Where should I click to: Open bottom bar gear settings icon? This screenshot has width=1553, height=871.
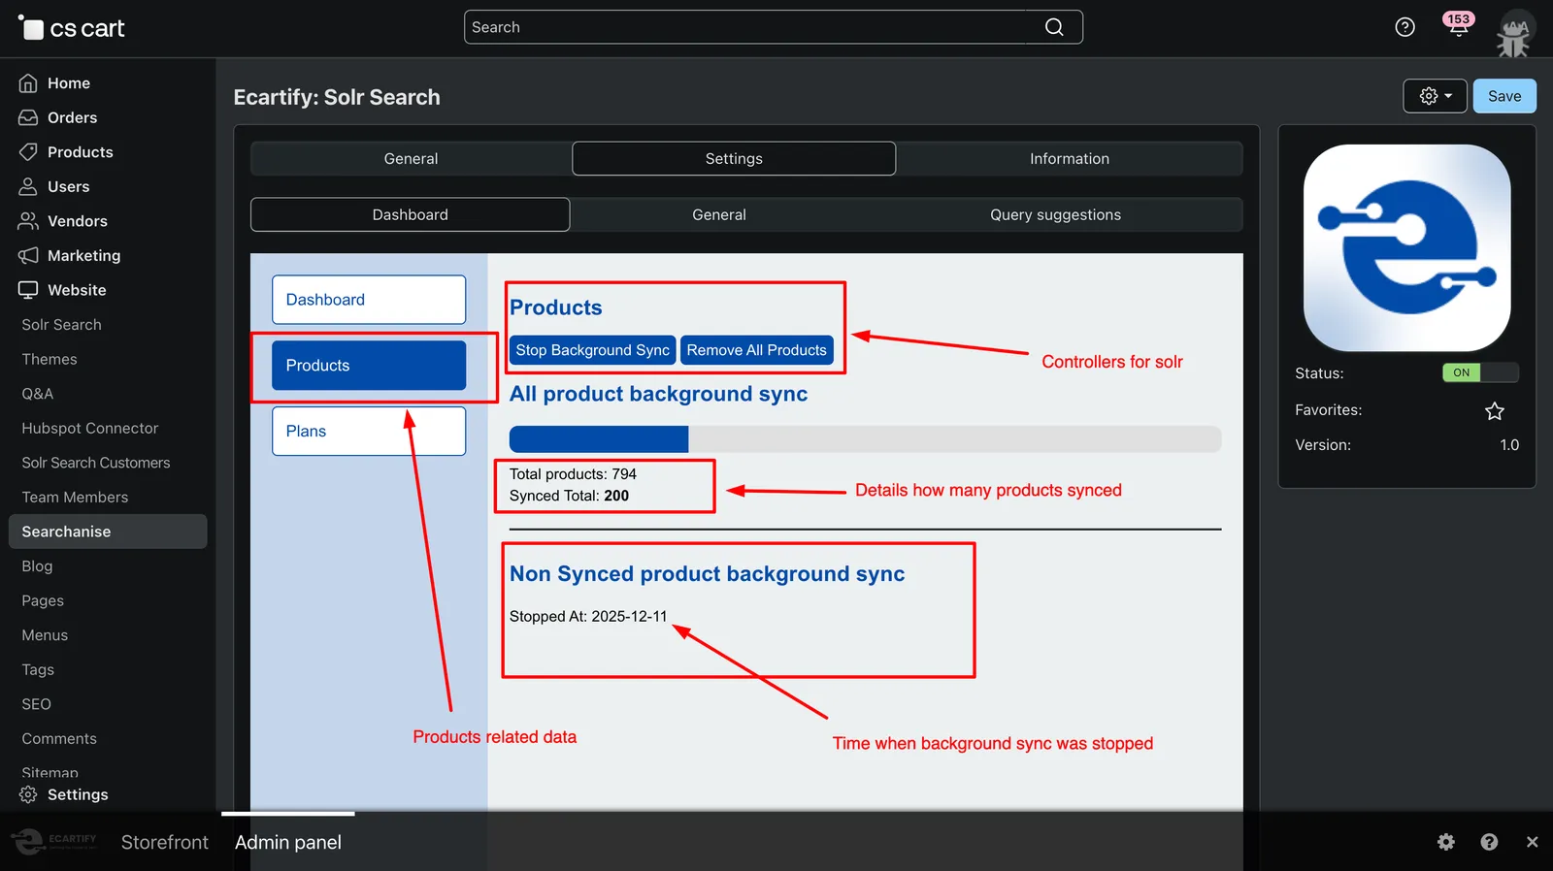(x=1446, y=842)
